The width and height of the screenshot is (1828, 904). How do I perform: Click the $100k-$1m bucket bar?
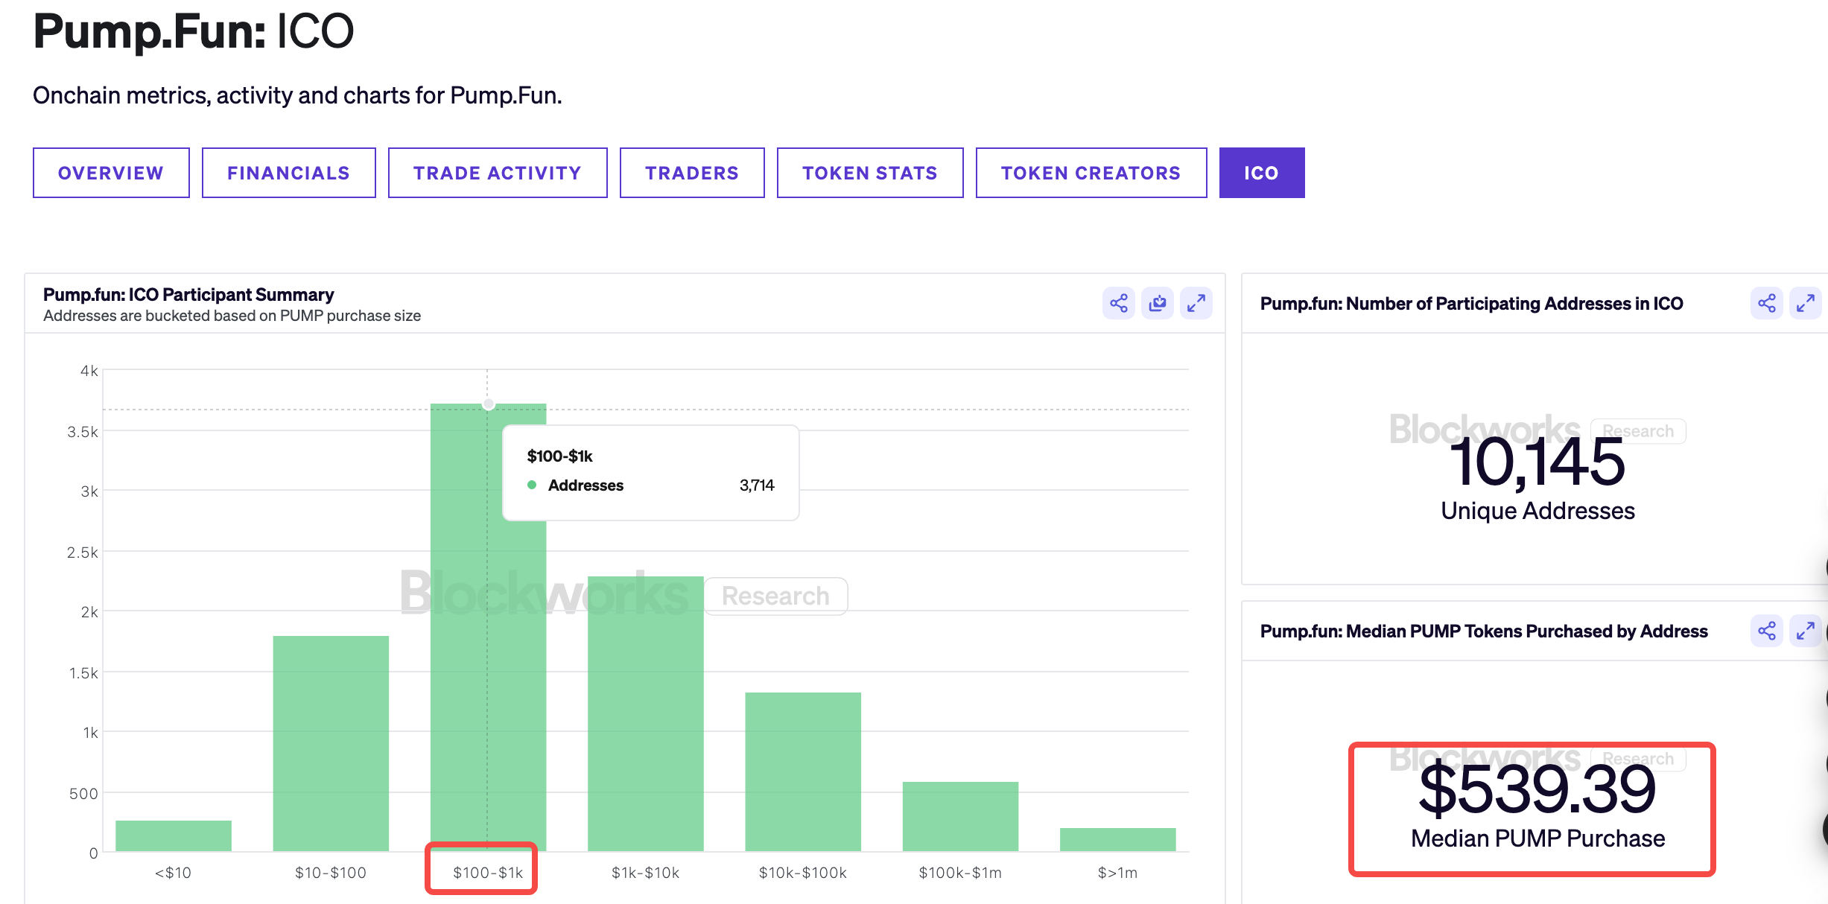click(960, 816)
